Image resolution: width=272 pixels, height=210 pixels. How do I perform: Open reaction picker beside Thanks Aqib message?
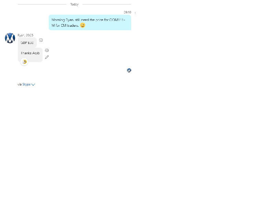47,50
